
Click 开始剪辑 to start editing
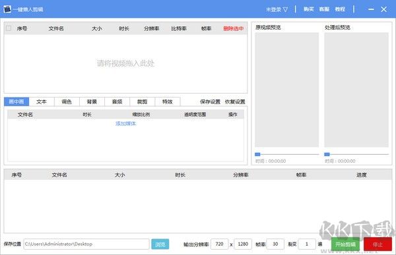345,244
